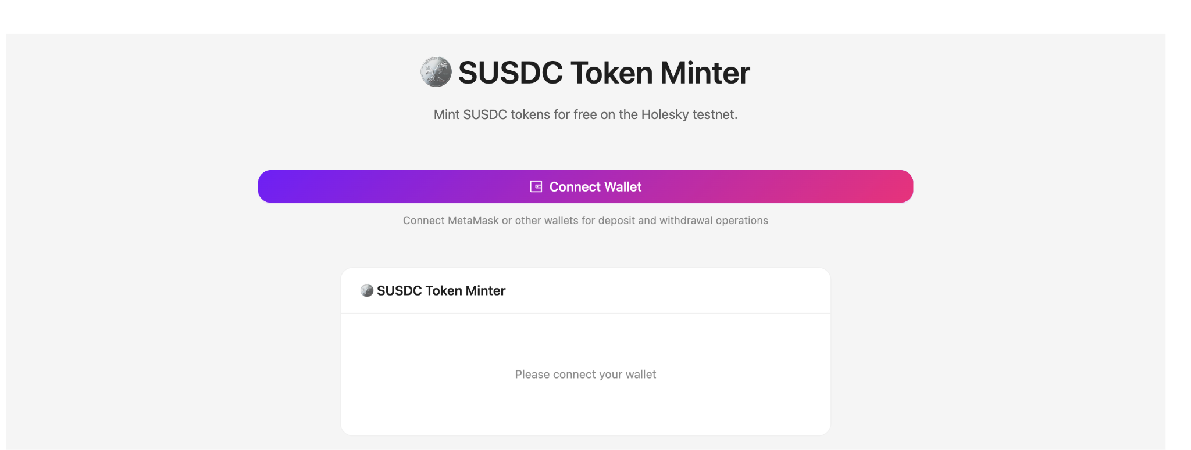
Task: Click the word "Minter" in the card header
Action: [485, 291]
